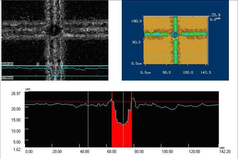Click the dark hole at the cross intersection
238x159 pixels.
tap(54, 30)
